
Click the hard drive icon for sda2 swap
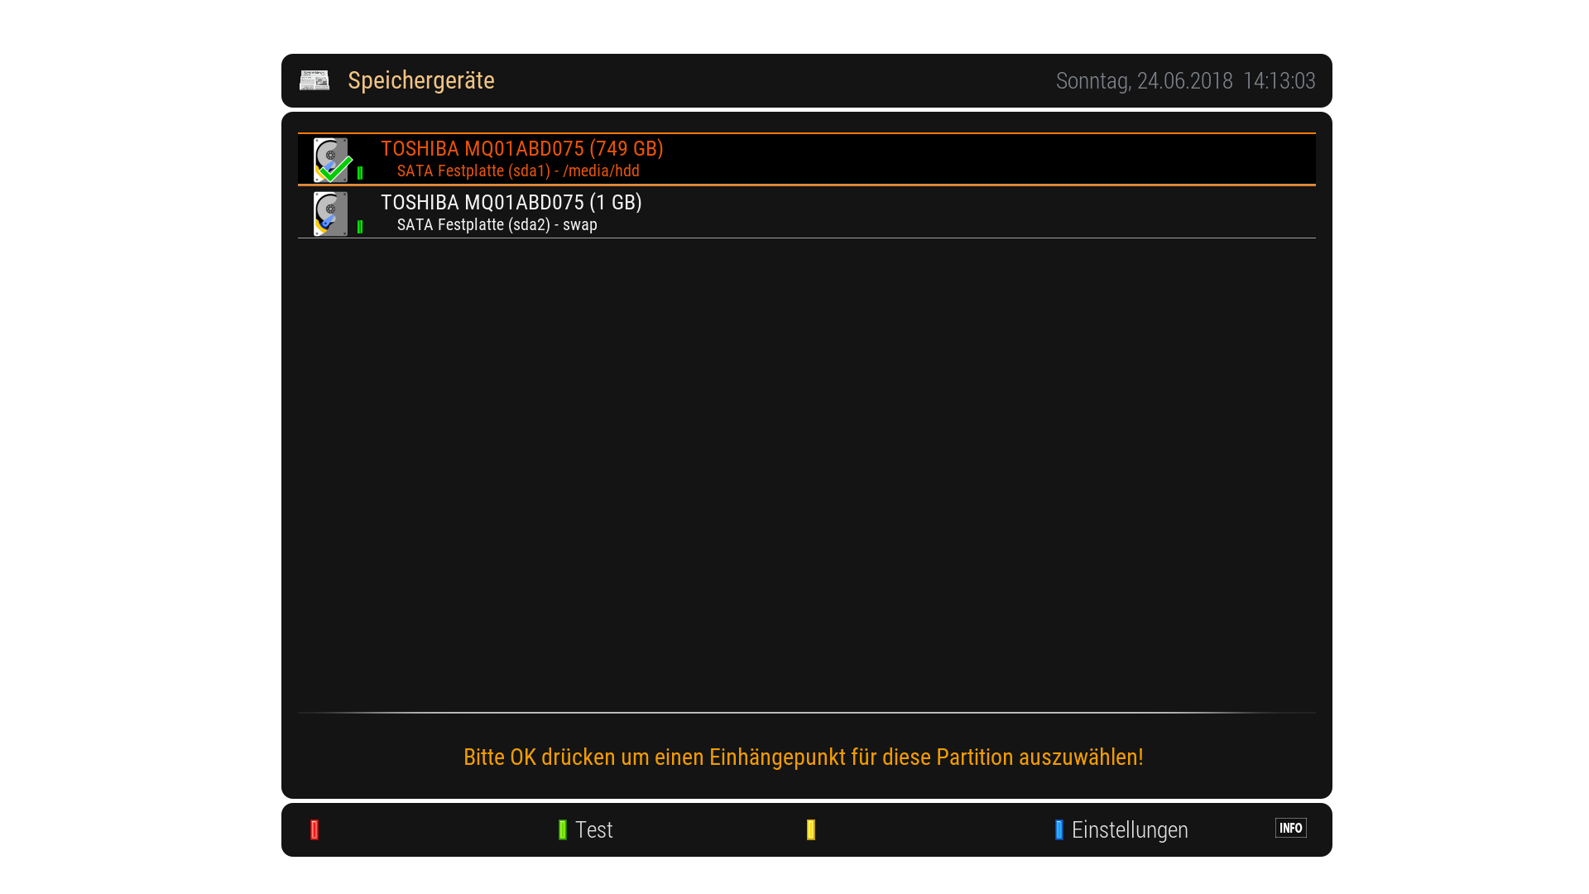[x=331, y=214]
